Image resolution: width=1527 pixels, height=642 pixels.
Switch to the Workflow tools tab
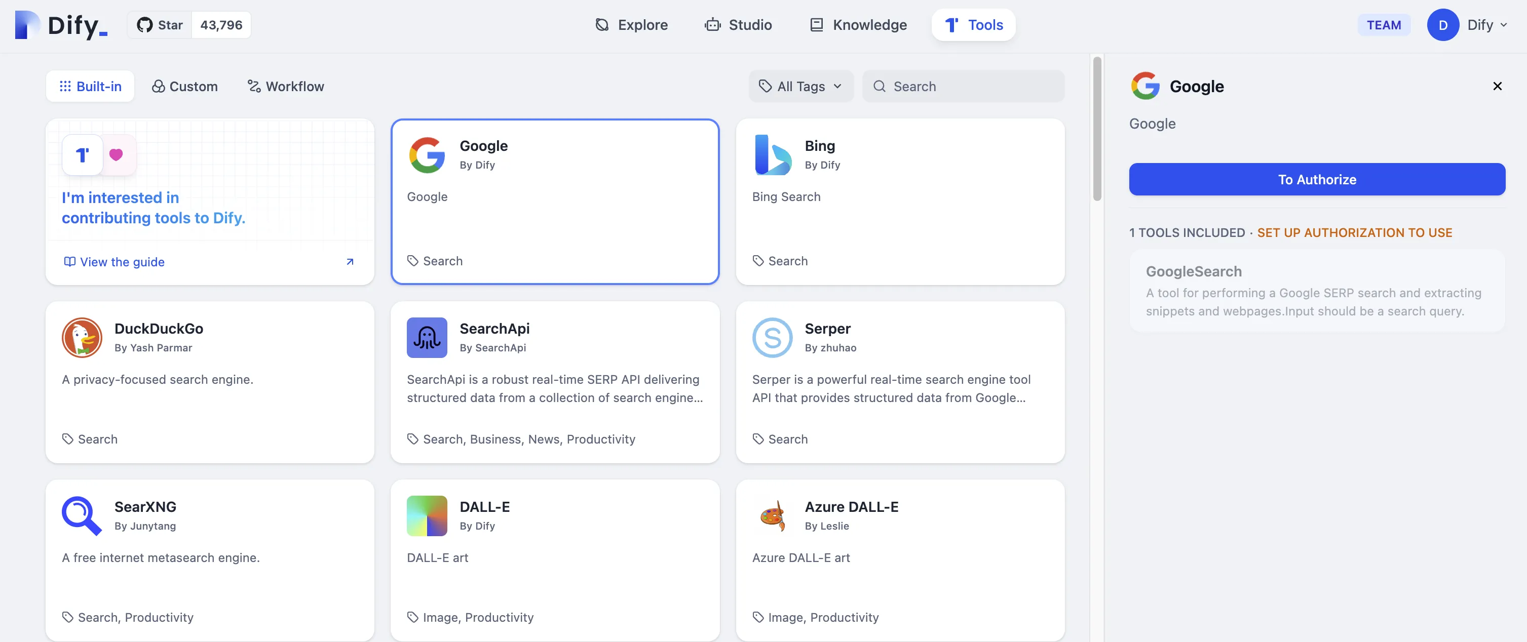click(x=286, y=87)
